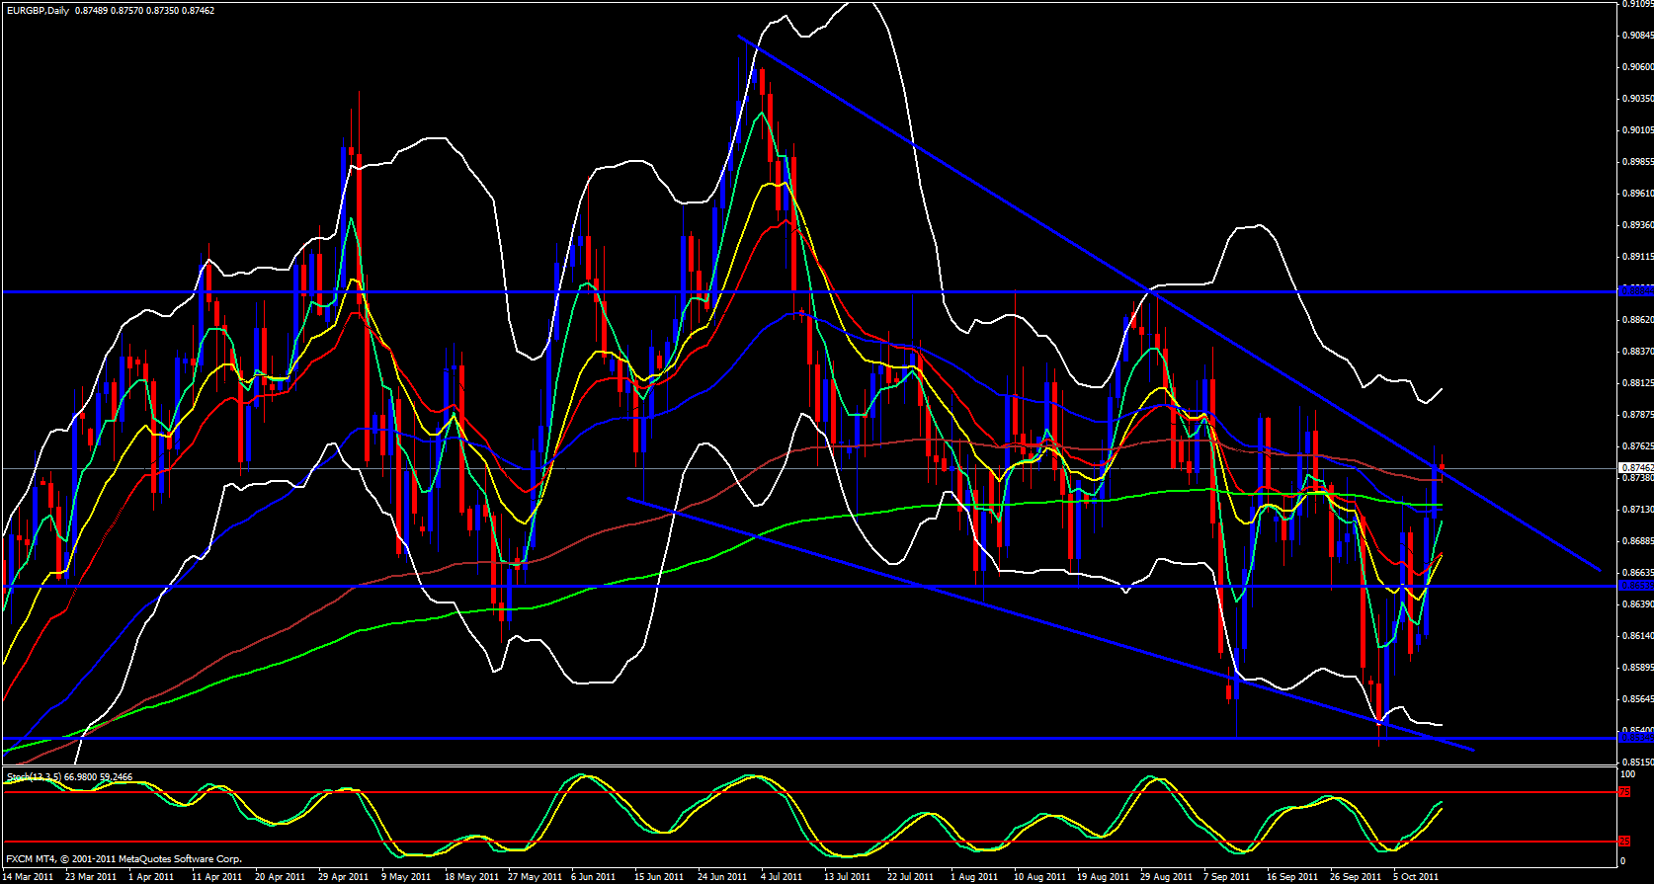Click the 14 Mar 2011 date label
The height and width of the screenshot is (884, 1654).
coord(28,876)
